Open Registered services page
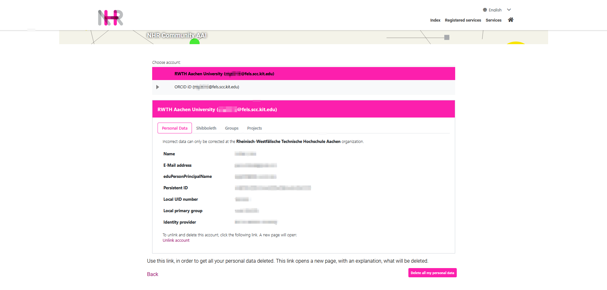607x290 pixels. click(463, 20)
